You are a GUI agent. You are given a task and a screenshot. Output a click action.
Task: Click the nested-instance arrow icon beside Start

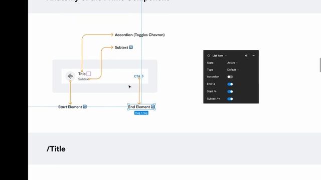215,91
